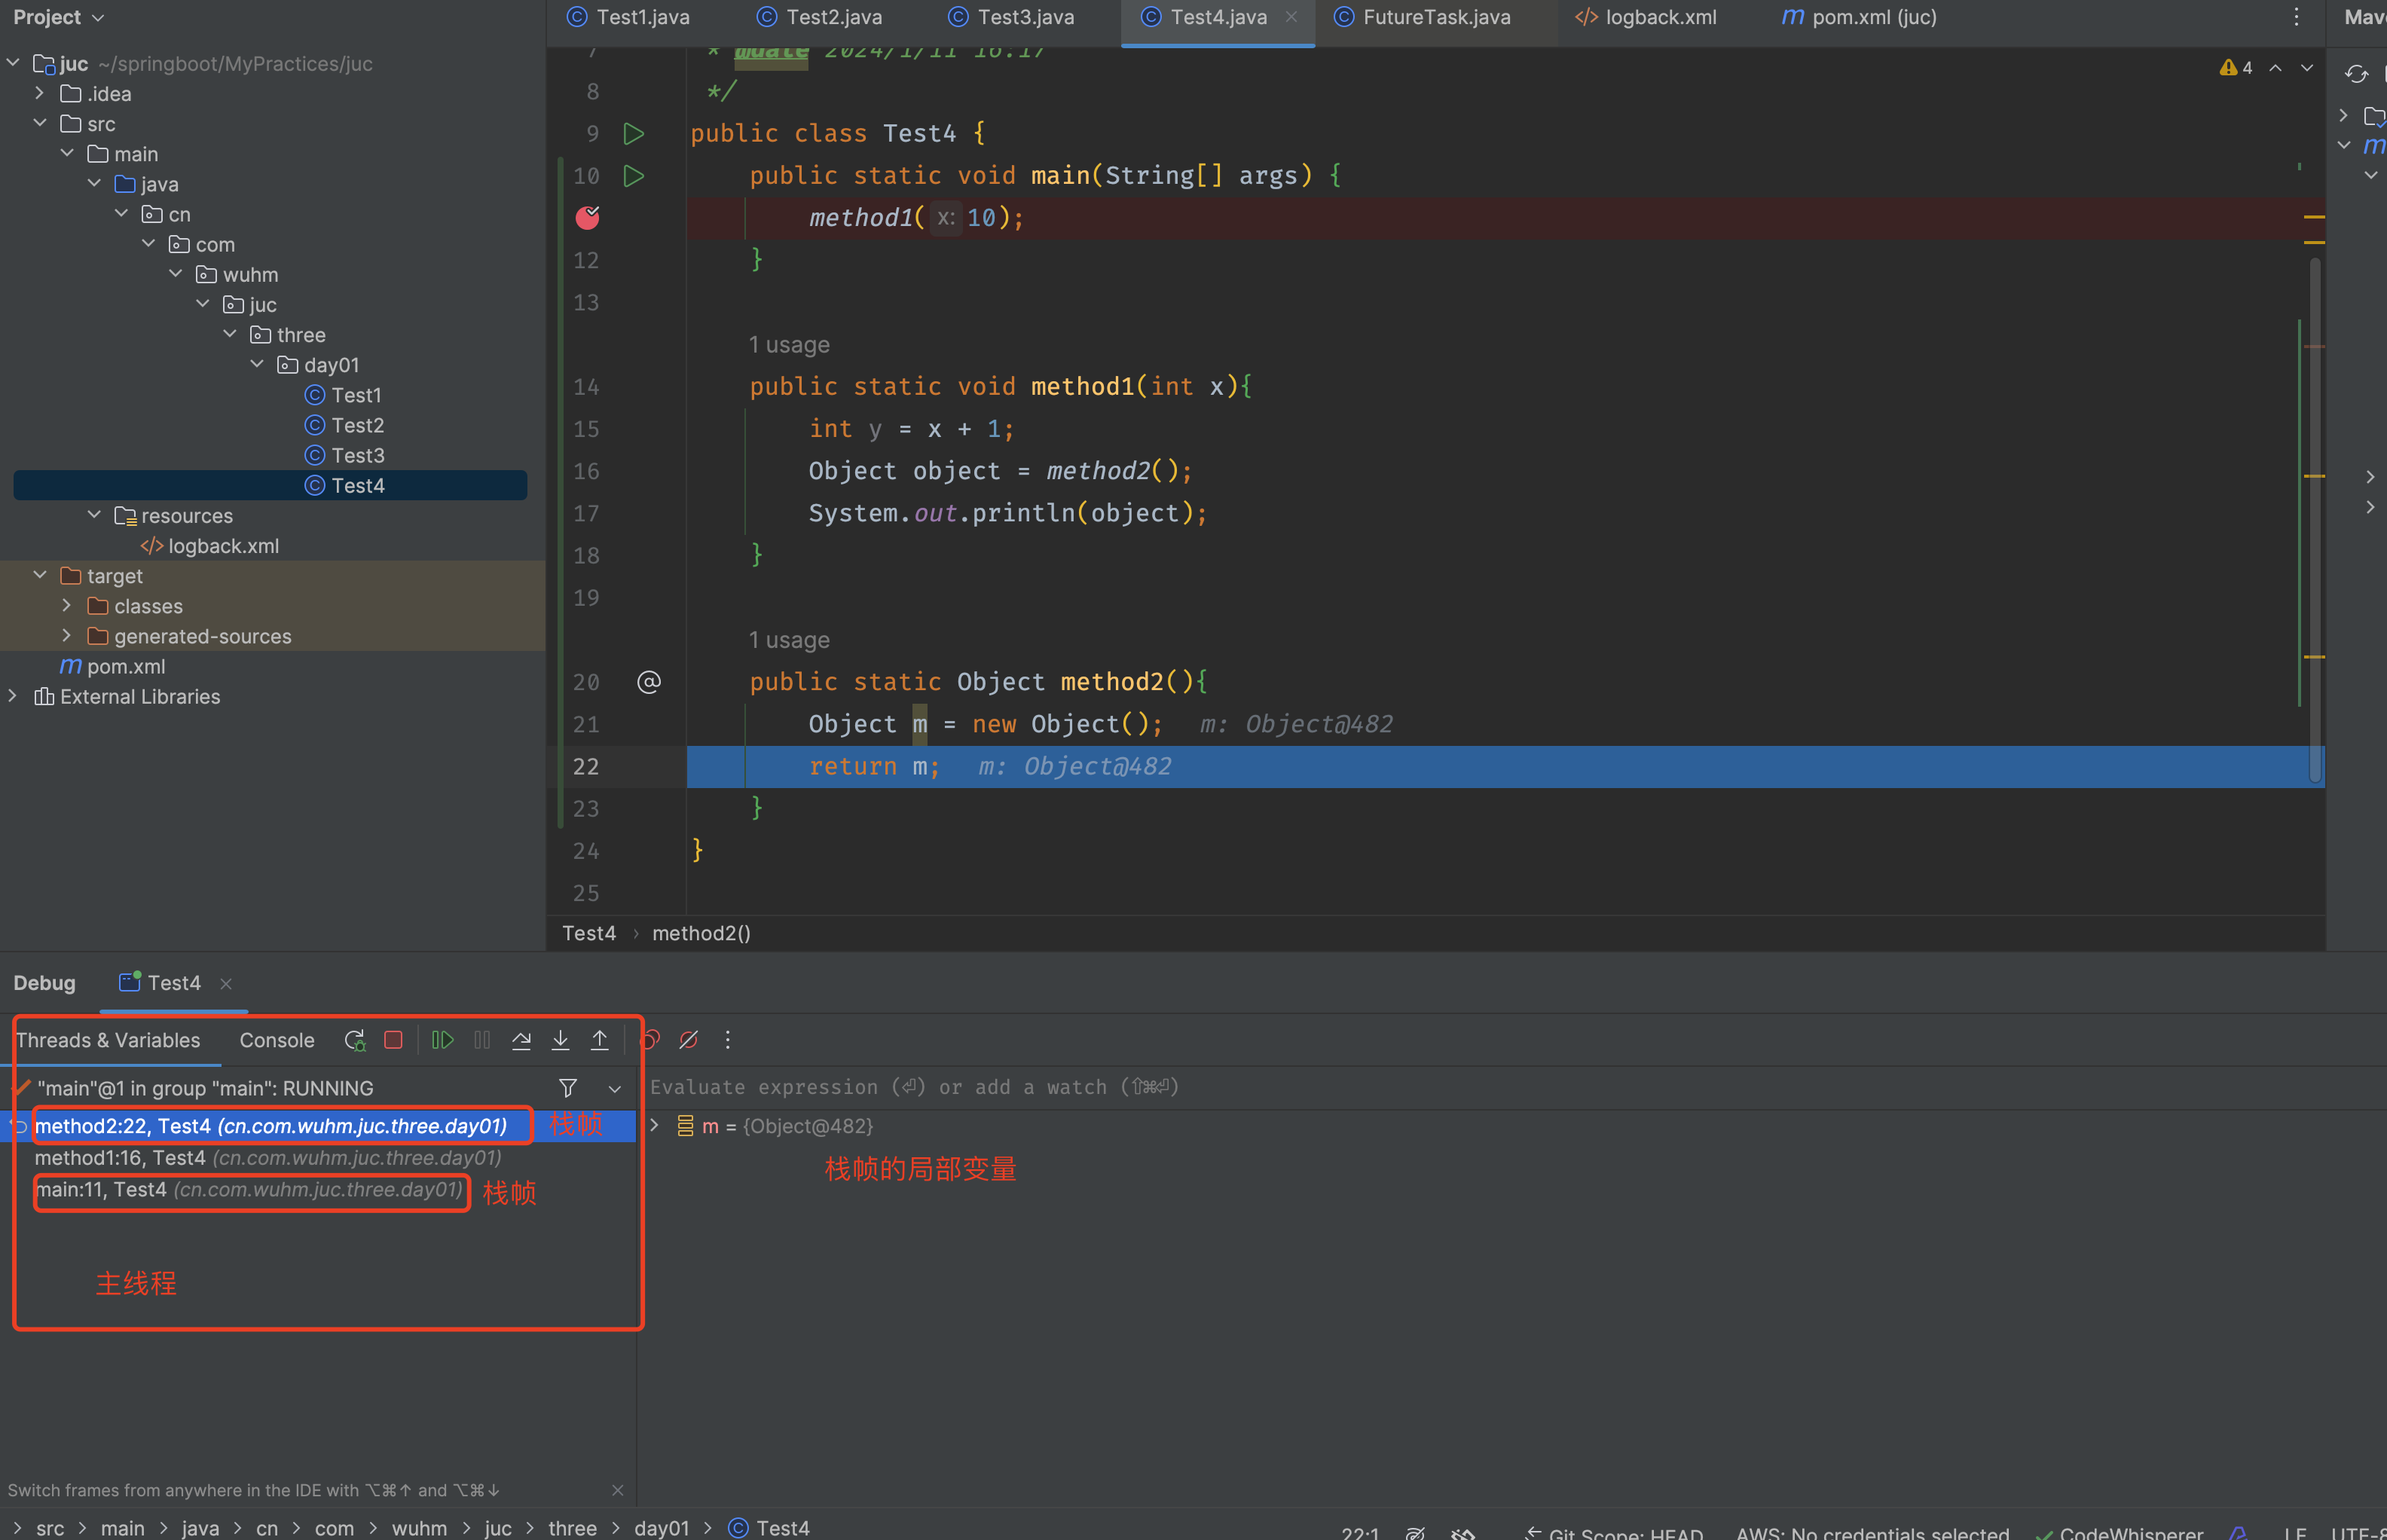Stop the debug session
This screenshot has width=2387, height=1540.
(x=393, y=1040)
